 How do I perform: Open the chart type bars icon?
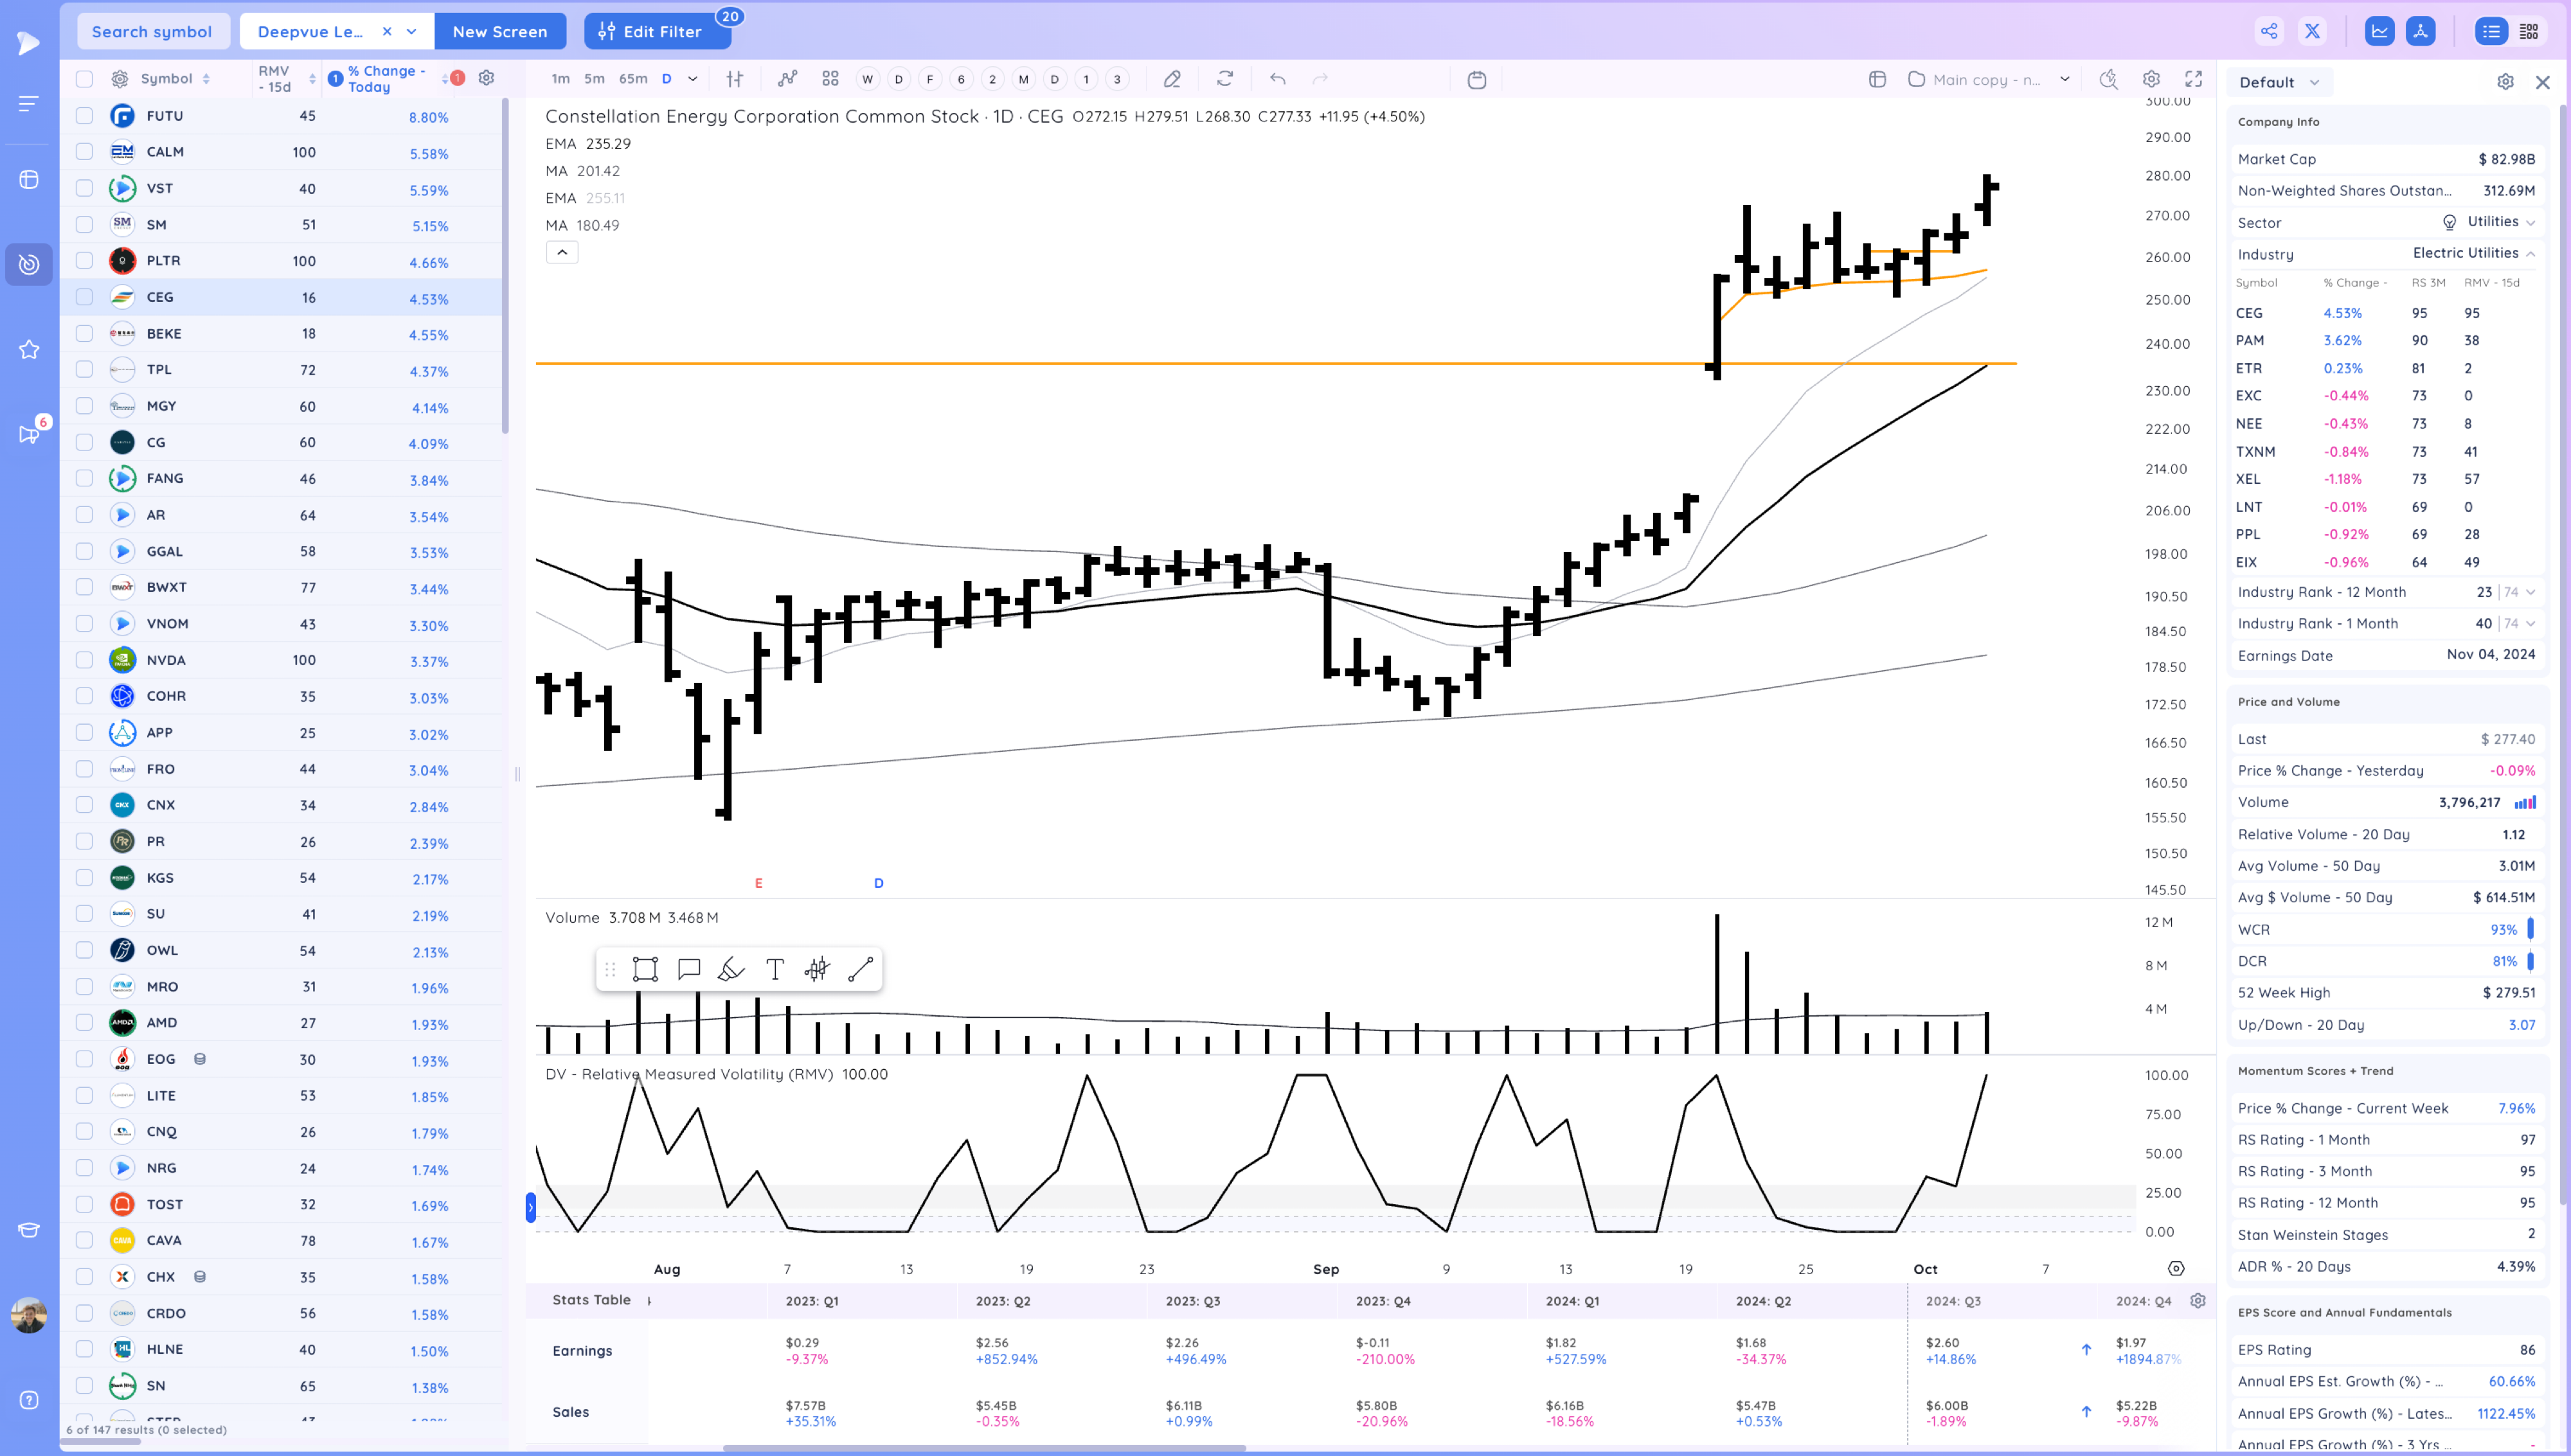pos(735,79)
